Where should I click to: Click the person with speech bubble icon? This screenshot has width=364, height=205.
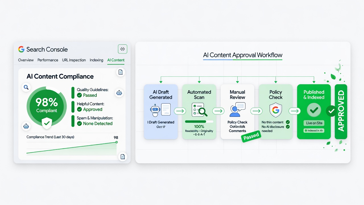coord(237,110)
